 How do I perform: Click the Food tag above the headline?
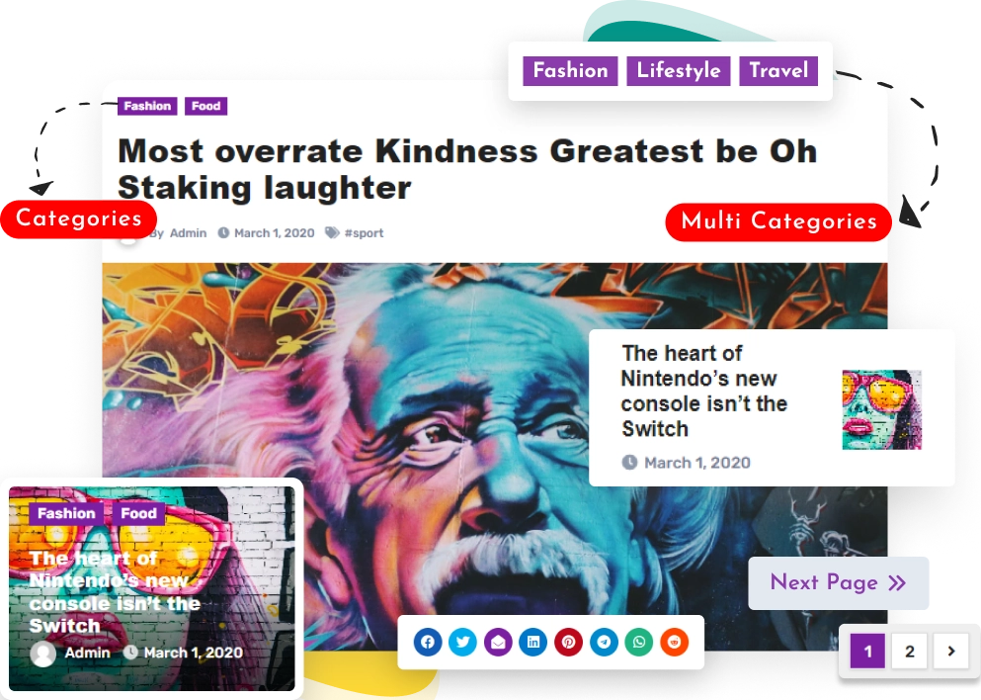[205, 106]
